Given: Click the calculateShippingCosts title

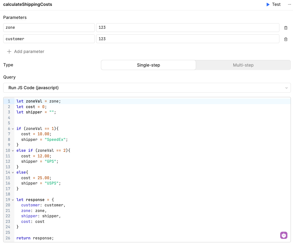Looking at the screenshot, I should click(x=28, y=5).
